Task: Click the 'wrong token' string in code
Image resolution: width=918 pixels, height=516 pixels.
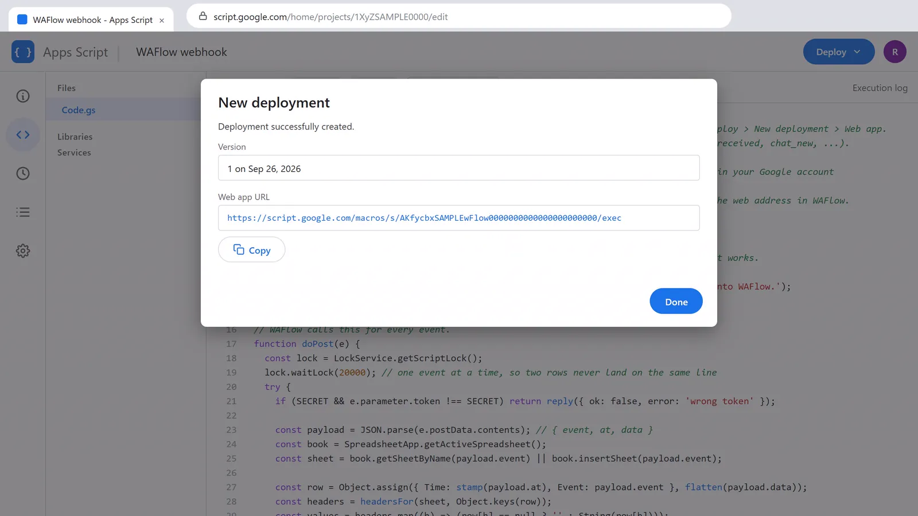Action: click(719, 401)
